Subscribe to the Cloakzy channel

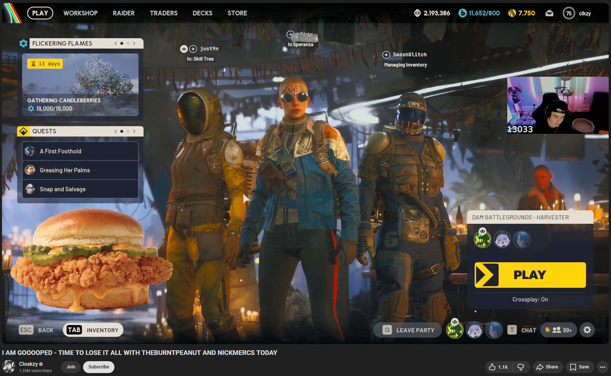[x=99, y=367]
